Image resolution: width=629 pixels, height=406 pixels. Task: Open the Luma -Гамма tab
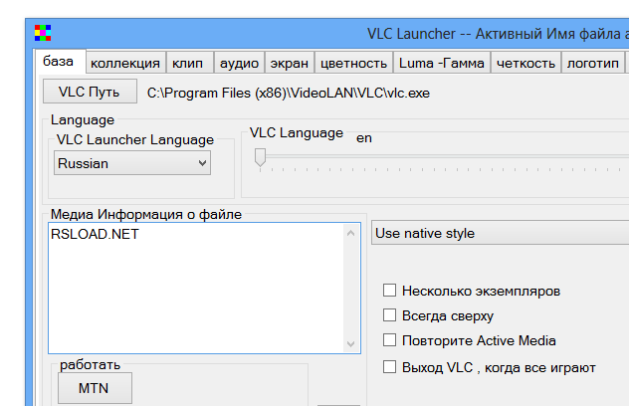tap(442, 63)
